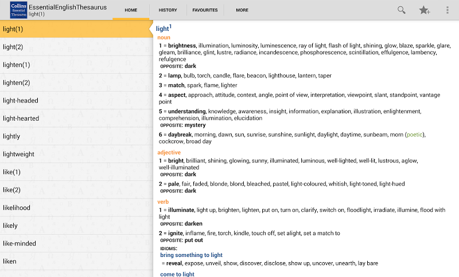This screenshot has width=459, height=277.
Task: Tap the adjective synonym 'pale'
Action: [x=174, y=184]
